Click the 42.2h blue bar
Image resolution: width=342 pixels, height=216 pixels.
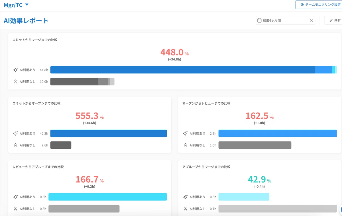click(x=109, y=133)
